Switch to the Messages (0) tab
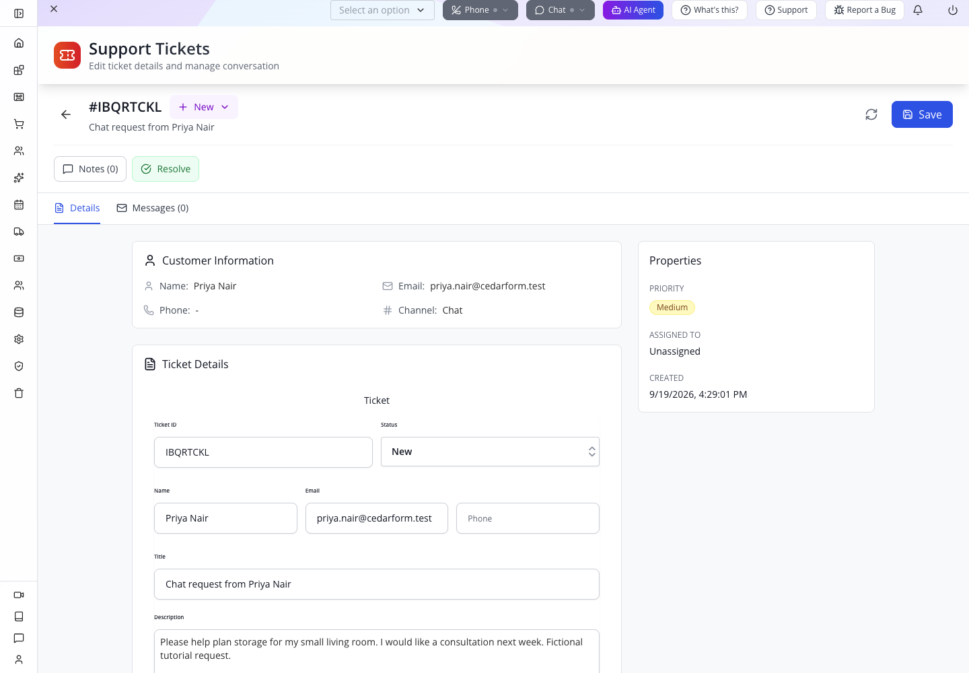The image size is (969, 673). click(153, 208)
